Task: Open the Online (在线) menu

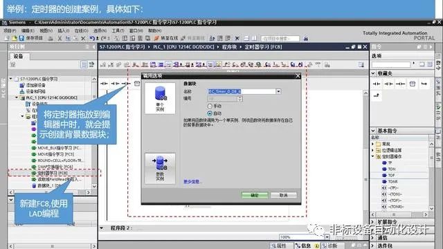Action: (x=82, y=30)
